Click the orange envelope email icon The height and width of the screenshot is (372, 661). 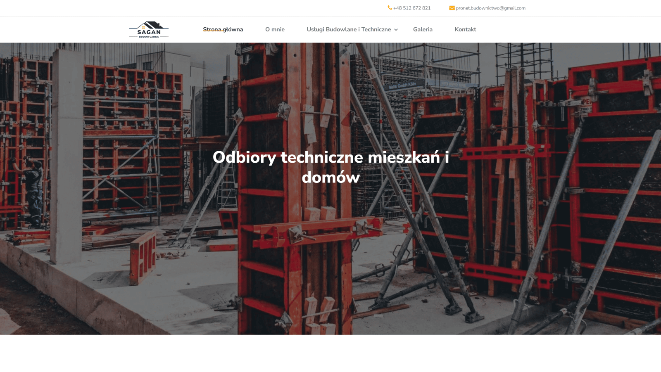click(452, 8)
